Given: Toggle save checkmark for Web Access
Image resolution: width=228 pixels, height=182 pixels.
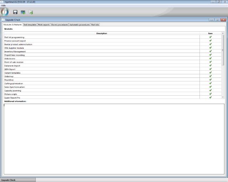Looking at the screenshot, I should click(210, 58).
